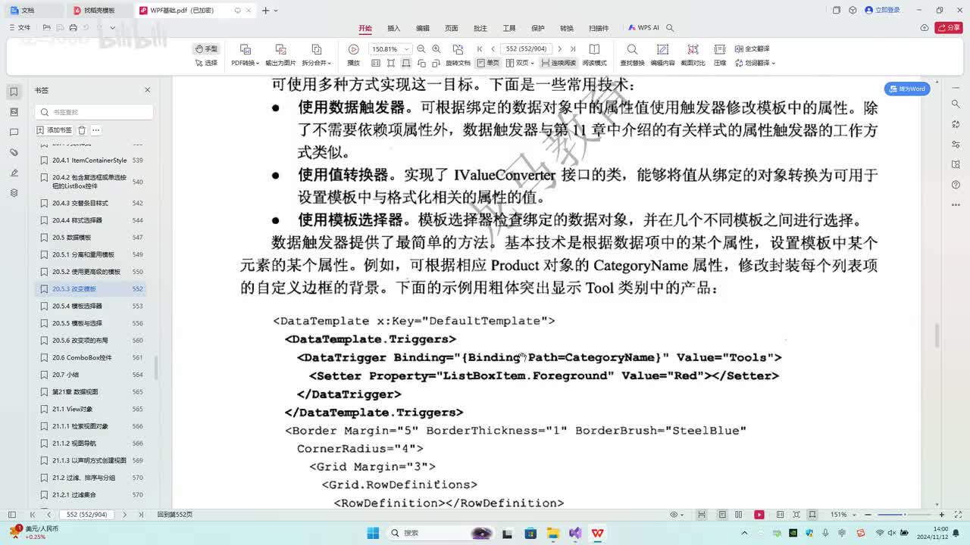Switch to the 工具 ribbon tab

(x=509, y=28)
